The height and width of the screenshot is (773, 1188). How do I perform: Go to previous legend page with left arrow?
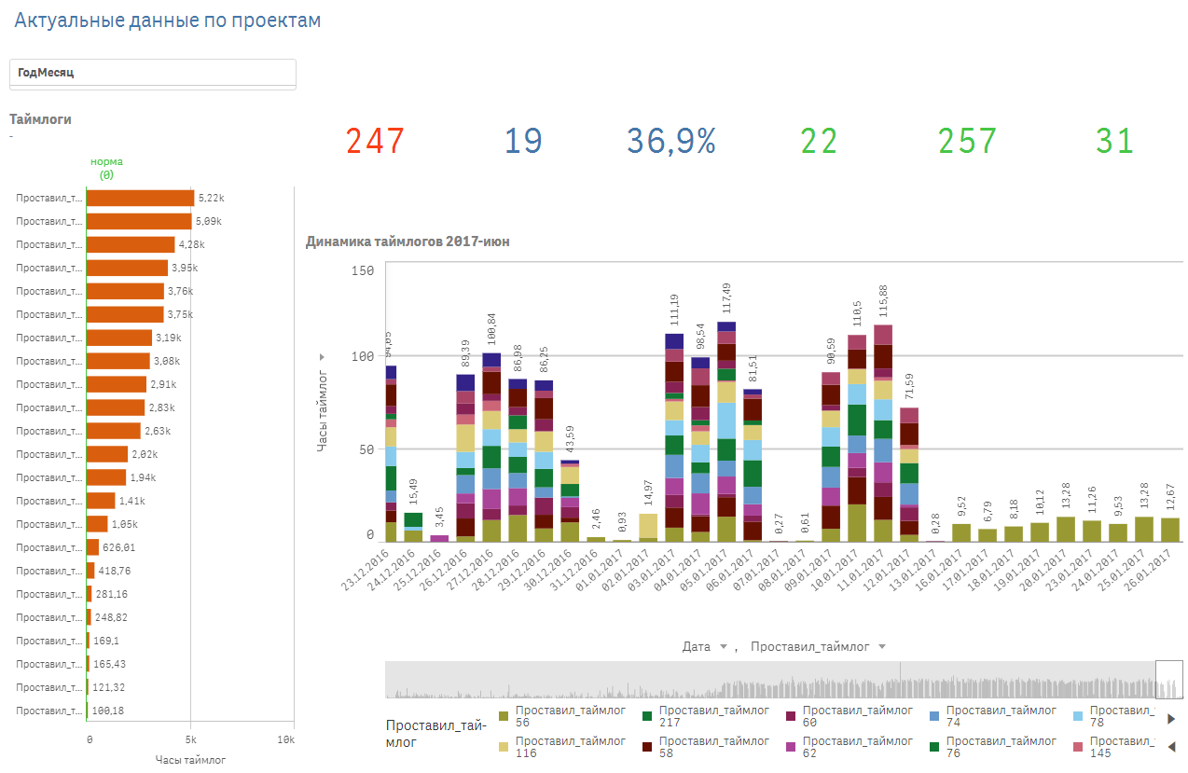(x=1171, y=746)
